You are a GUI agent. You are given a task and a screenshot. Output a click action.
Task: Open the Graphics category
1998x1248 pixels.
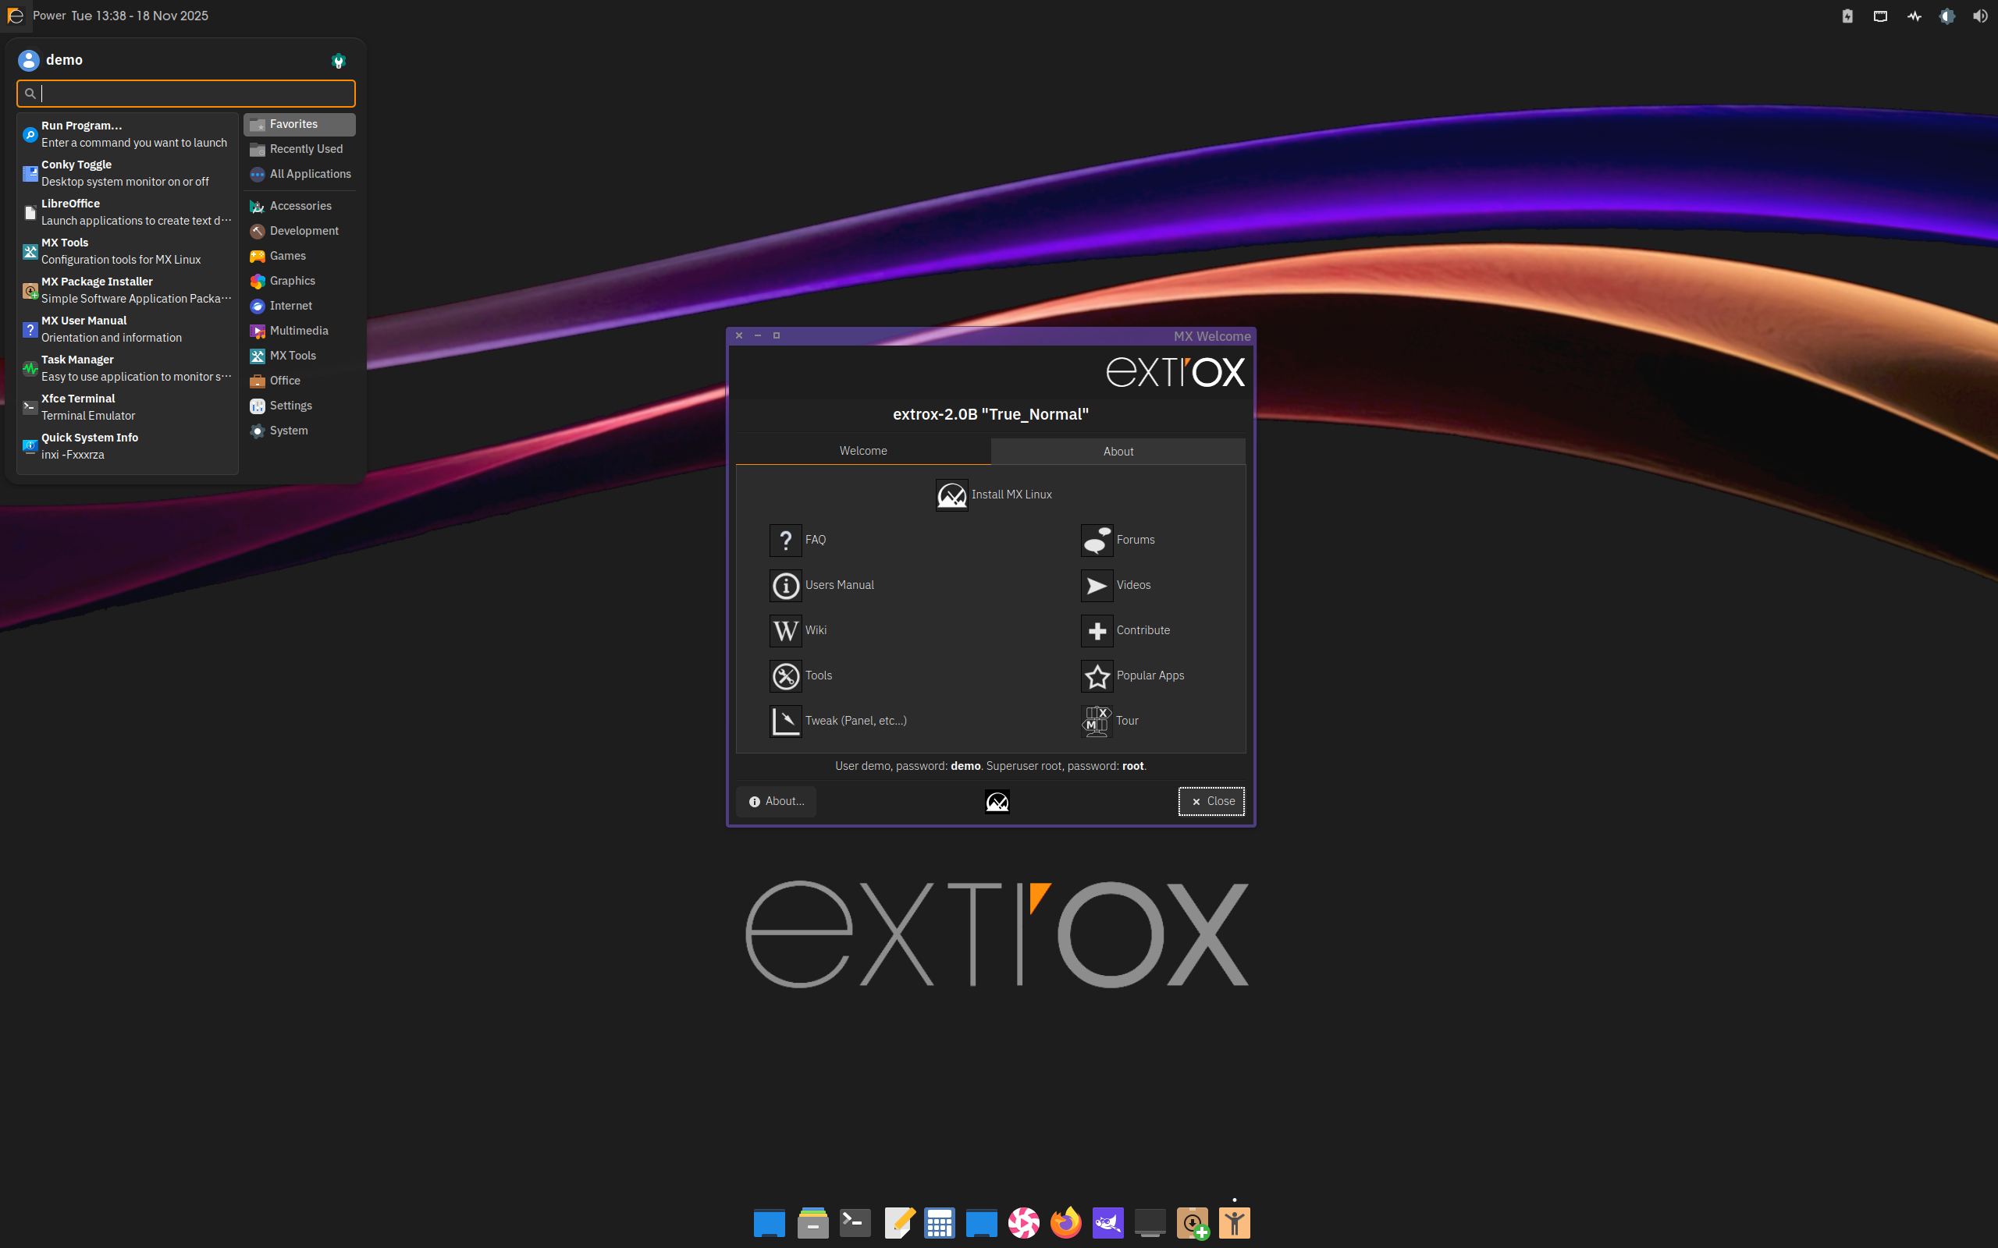pos(299,281)
